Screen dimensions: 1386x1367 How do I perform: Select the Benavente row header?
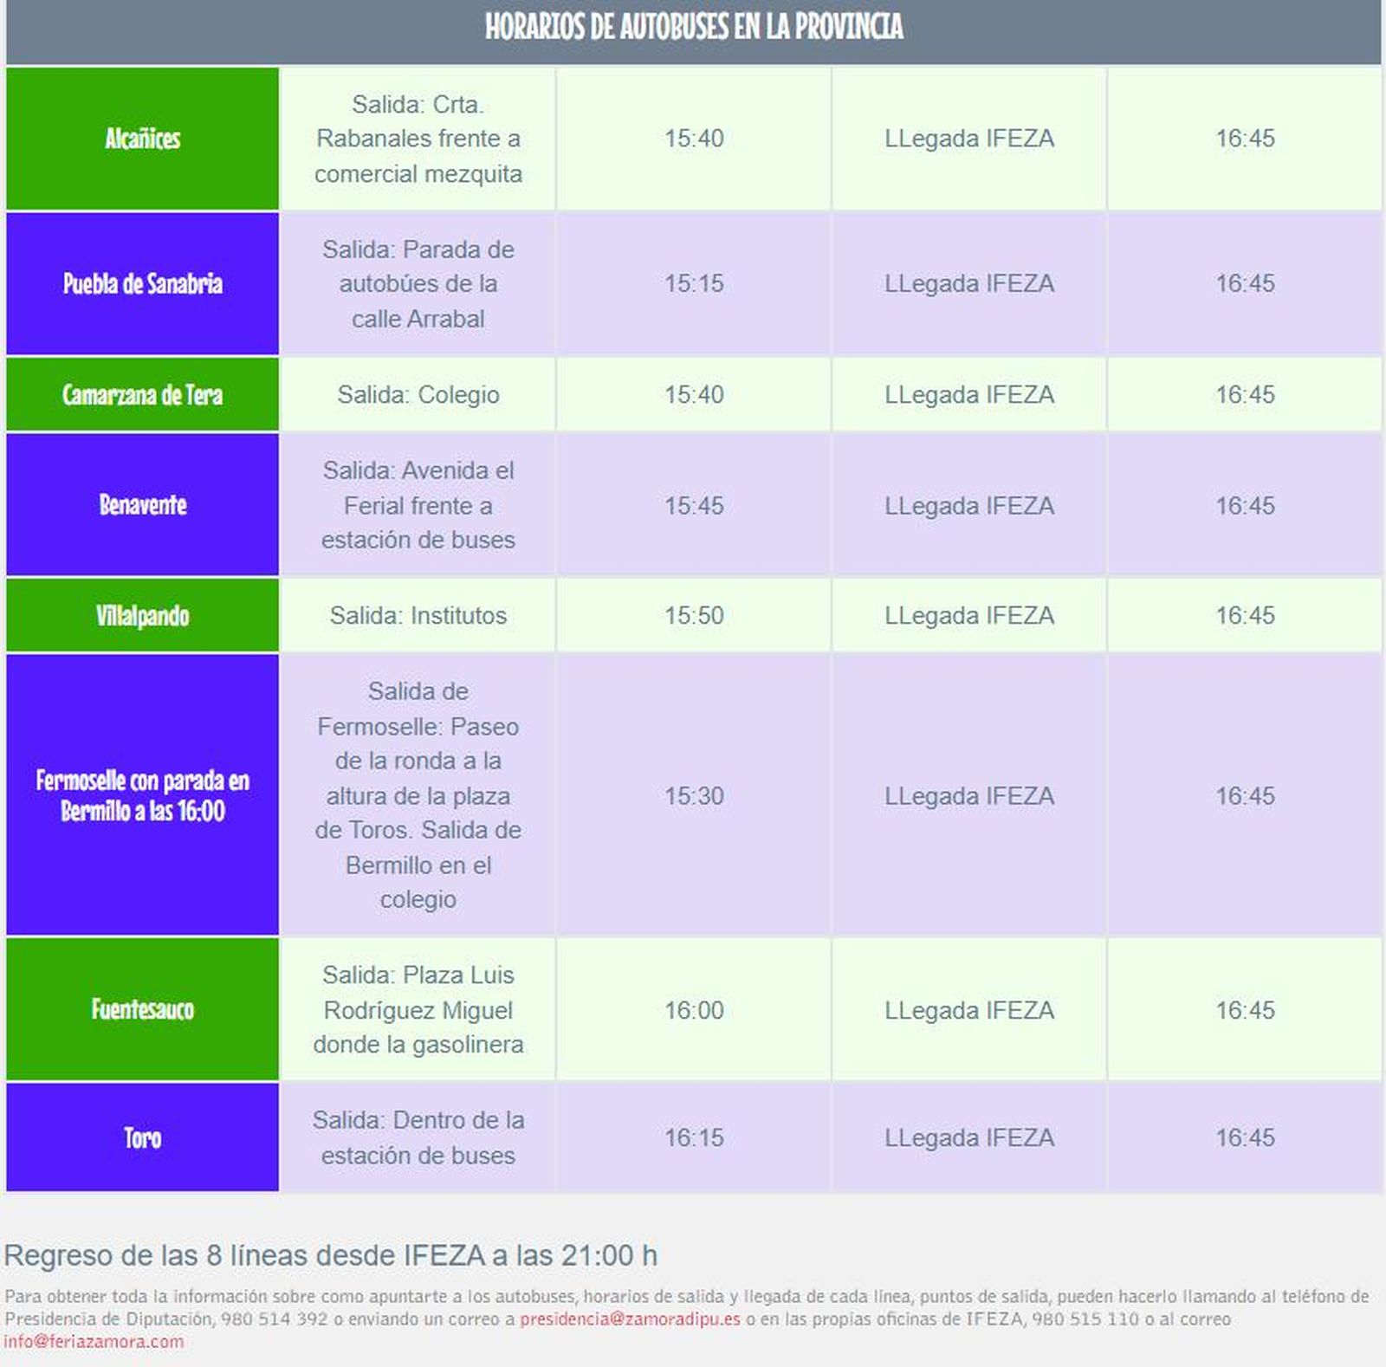tap(141, 506)
